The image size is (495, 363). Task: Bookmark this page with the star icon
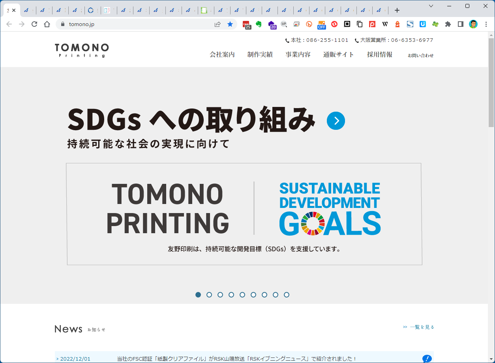point(231,24)
